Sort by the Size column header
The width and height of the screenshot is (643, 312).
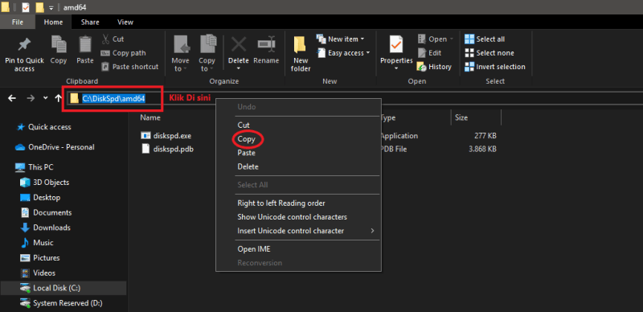click(461, 117)
